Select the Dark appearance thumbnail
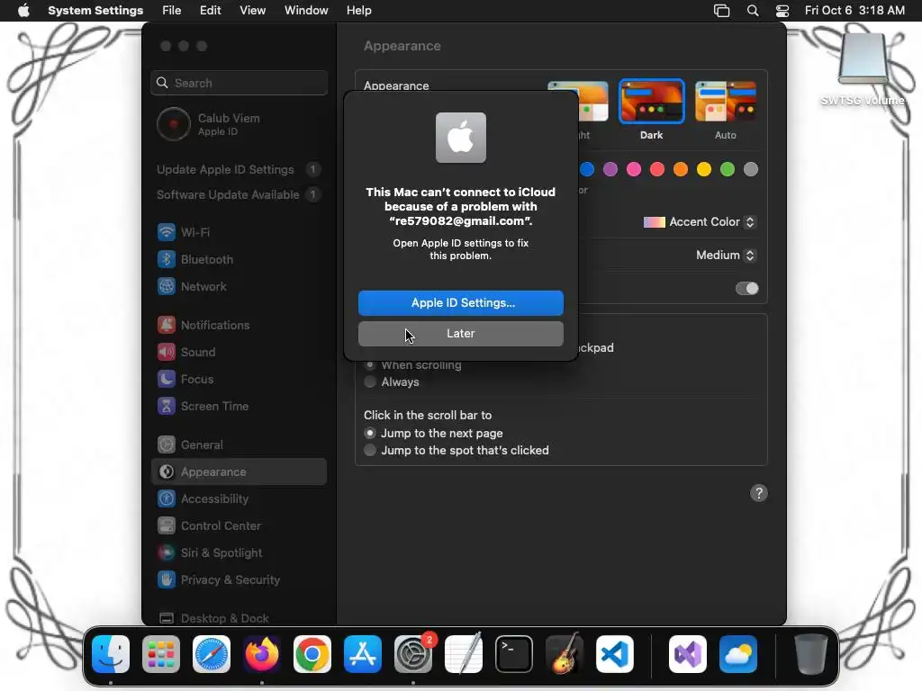The width and height of the screenshot is (922, 691). [x=652, y=102]
